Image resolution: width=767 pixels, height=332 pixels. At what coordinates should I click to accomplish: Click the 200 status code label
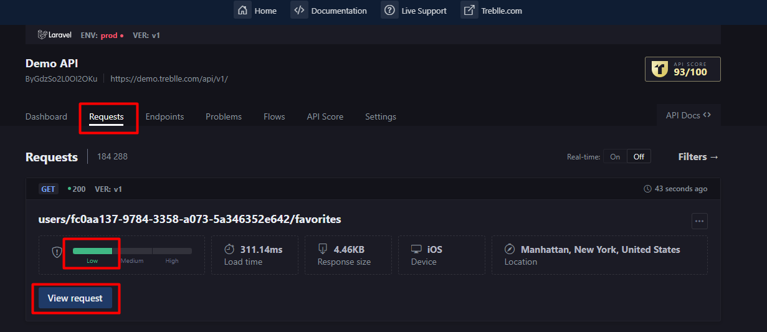pyautogui.click(x=77, y=189)
